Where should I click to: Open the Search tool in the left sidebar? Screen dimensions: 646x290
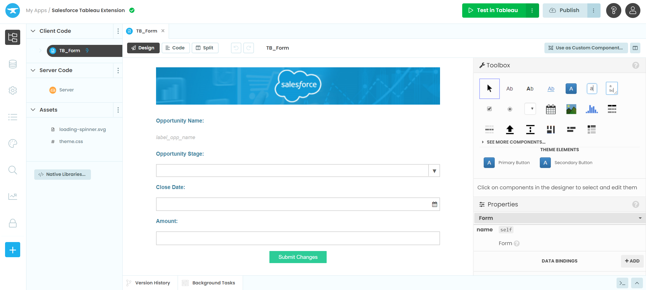[13, 170]
